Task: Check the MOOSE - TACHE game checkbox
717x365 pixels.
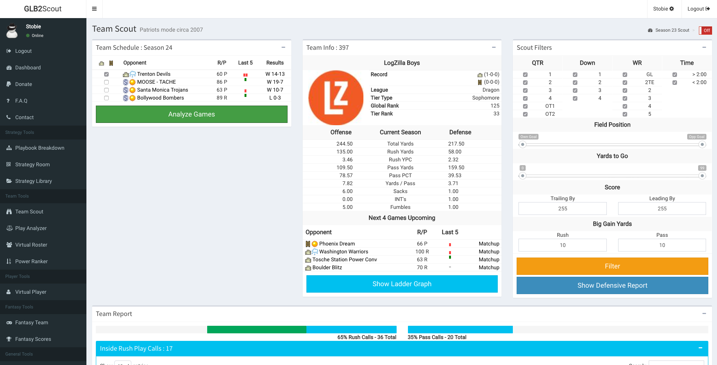Action: click(x=106, y=82)
